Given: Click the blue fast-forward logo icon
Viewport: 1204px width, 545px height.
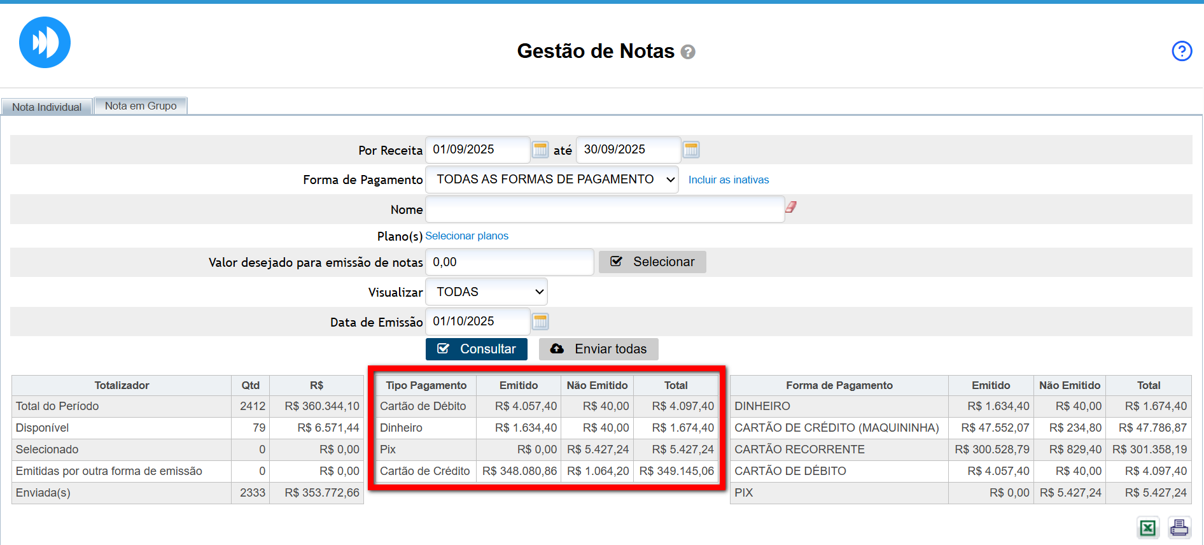Looking at the screenshot, I should tap(45, 43).
